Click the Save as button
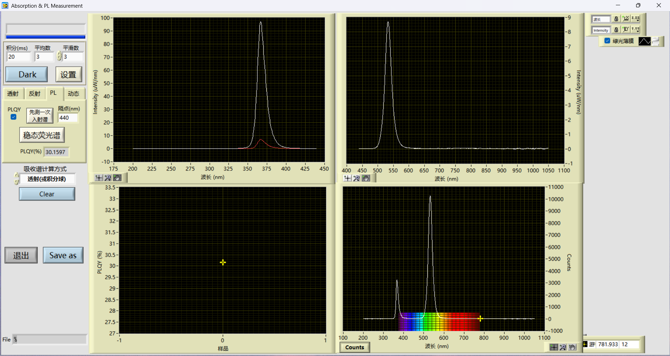 coord(63,255)
